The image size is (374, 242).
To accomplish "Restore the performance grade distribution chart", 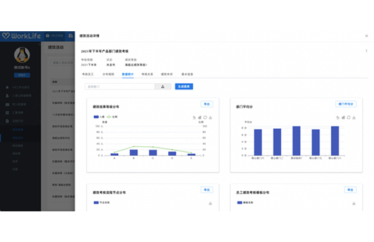I will click(205, 118).
